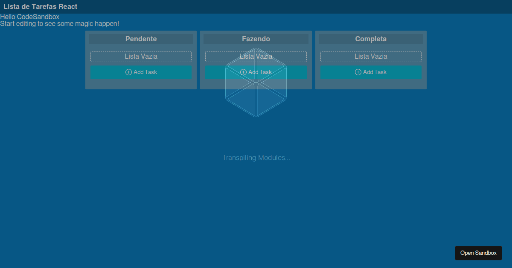Click the 'Lista Vazia' placeholder under Fazendo
Image resolution: width=512 pixels, height=268 pixels.
point(256,57)
